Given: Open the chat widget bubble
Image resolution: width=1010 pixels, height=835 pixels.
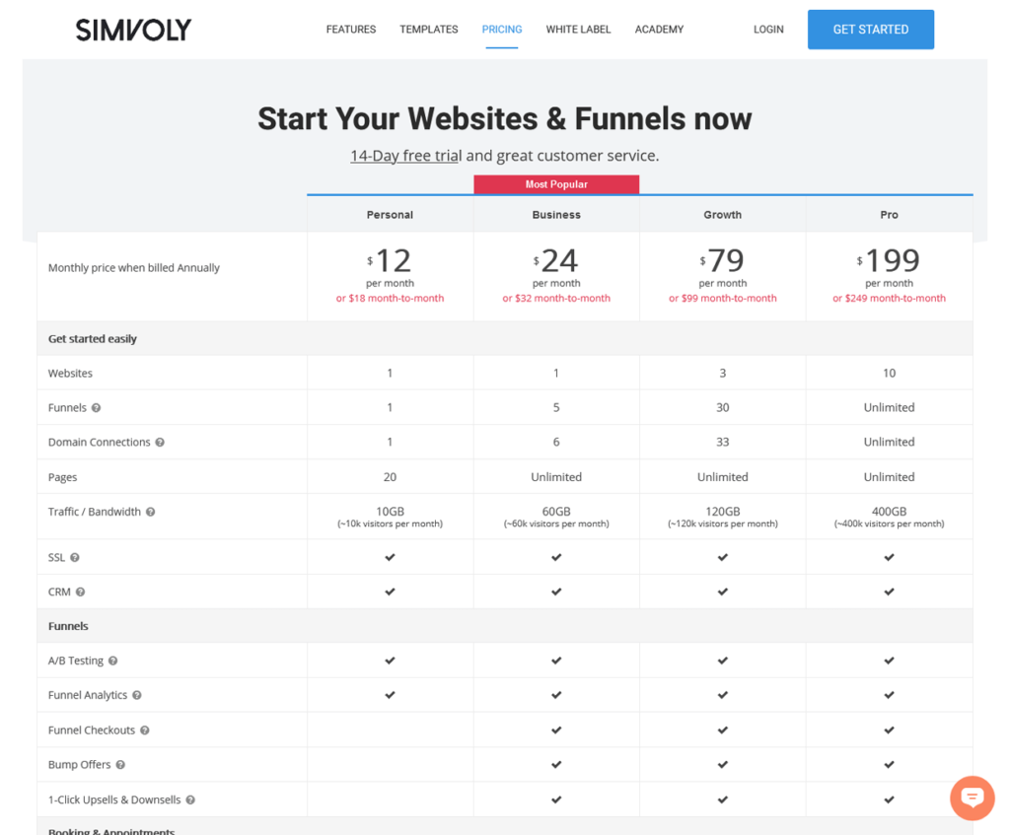Looking at the screenshot, I should coord(972,799).
